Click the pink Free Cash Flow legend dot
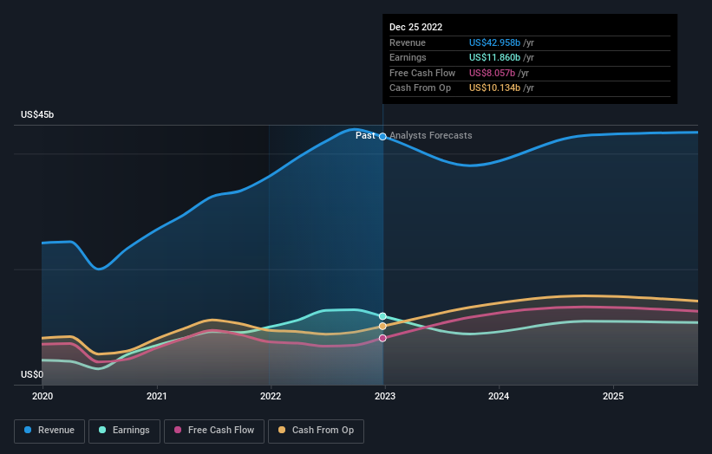Image resolution: width=712 pixels, height=454 pixels. [178, 430]
